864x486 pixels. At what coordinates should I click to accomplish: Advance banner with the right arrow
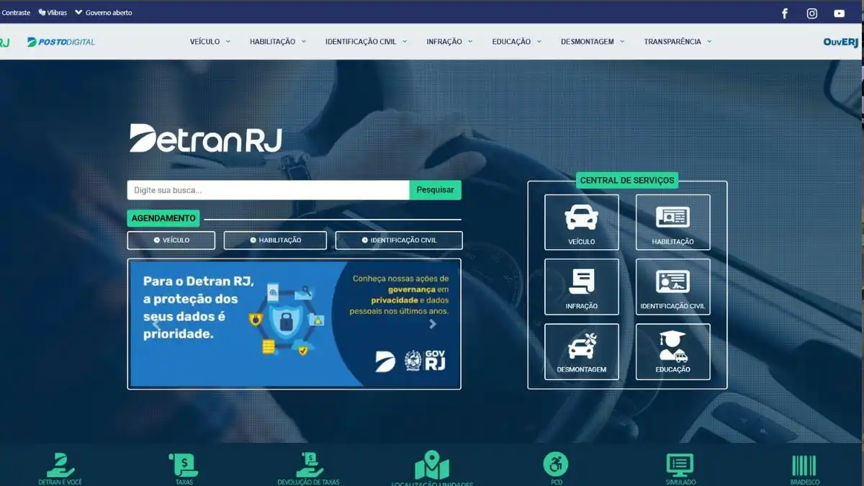[x=433, y=324]
